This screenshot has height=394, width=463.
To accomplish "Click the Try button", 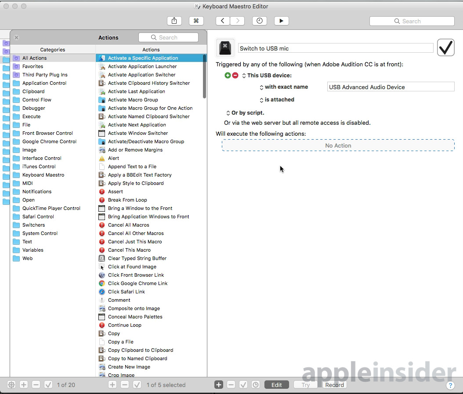I will (306, 384).
